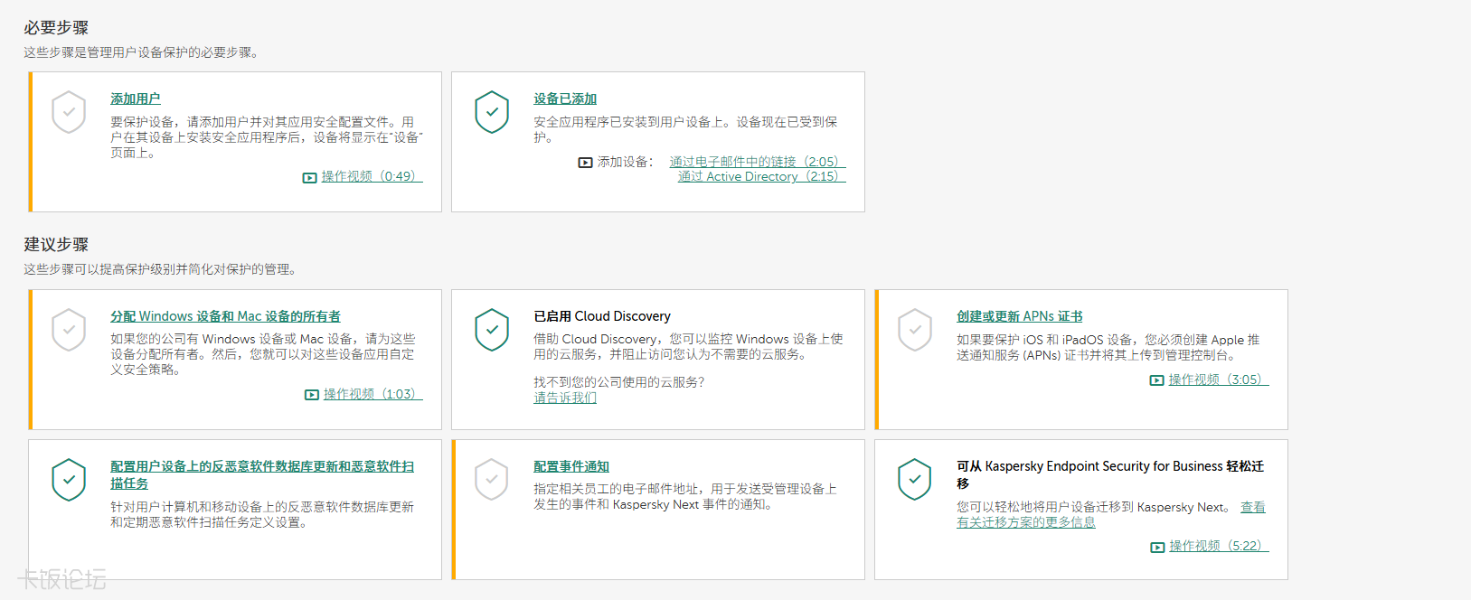Open 分配 Windows 设备和 Mac 设备的所有者 link
The image size is (1471, 600).
coord(226,316)
